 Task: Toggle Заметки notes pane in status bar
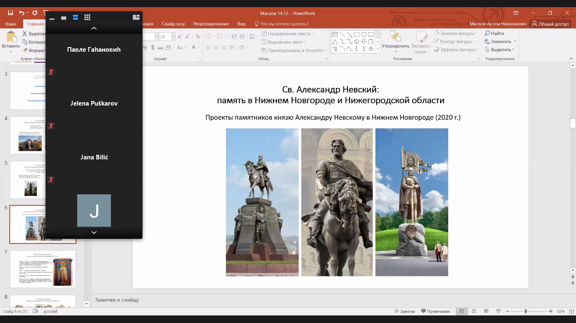[404, 311]
